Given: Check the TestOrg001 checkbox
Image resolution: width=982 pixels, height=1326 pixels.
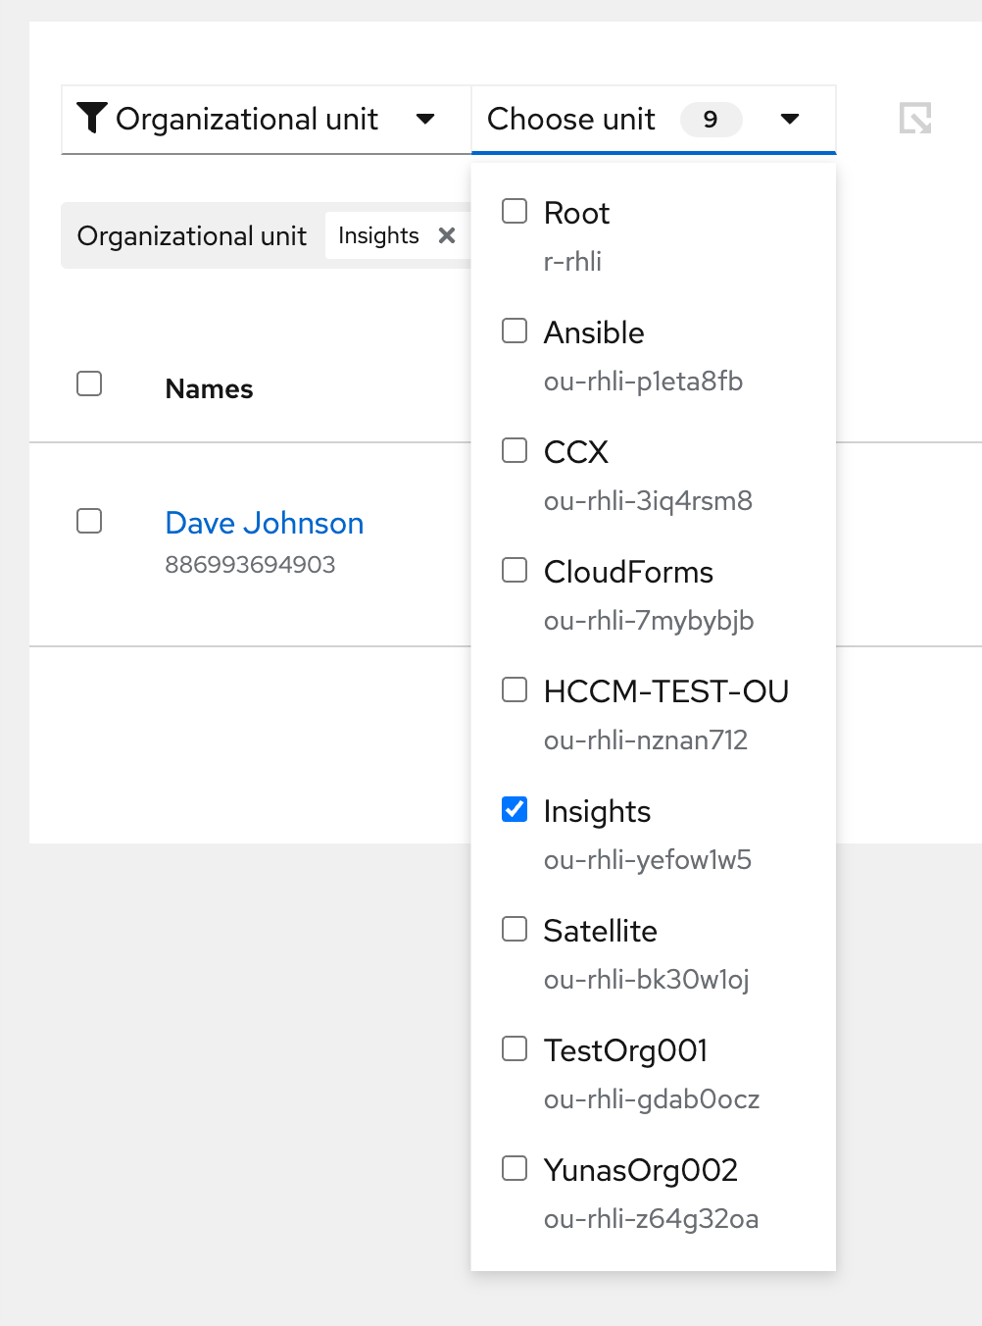Looking at the screenshot, I should tap(515, 1048).
